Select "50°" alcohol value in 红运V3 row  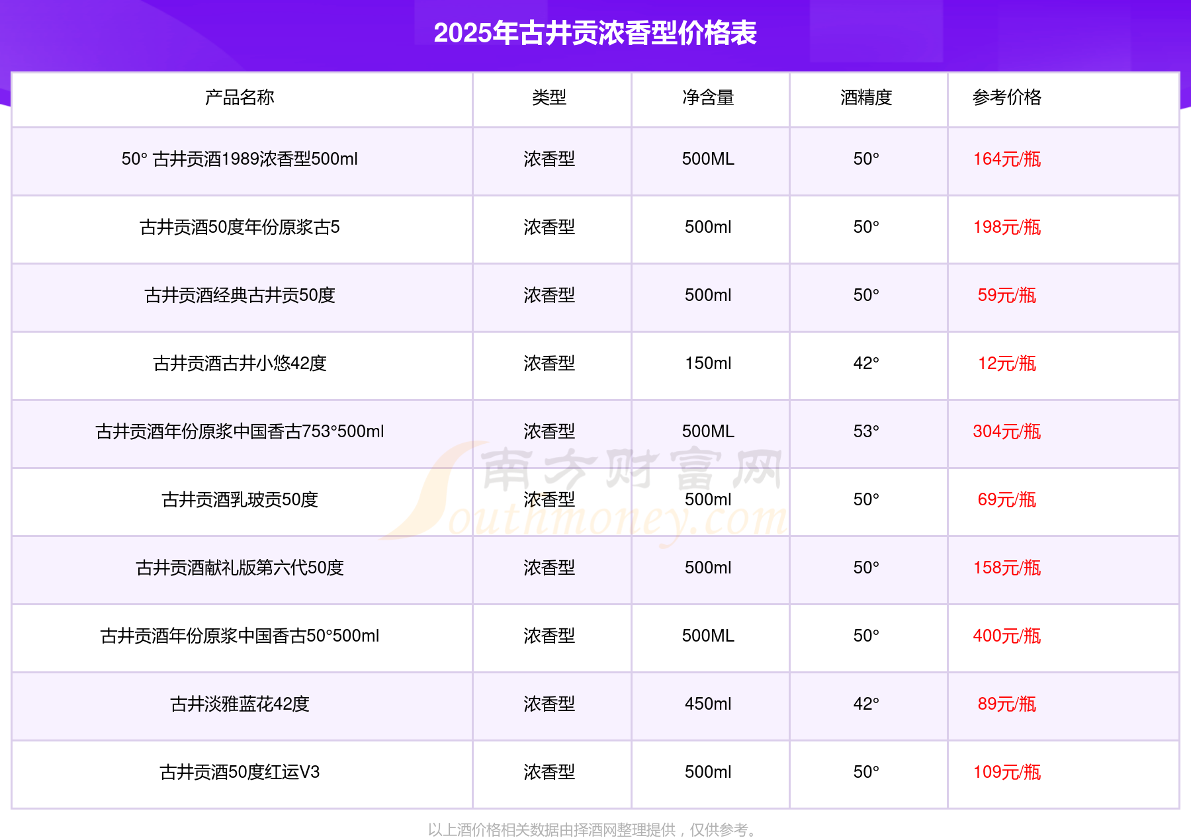coord(866,773)
